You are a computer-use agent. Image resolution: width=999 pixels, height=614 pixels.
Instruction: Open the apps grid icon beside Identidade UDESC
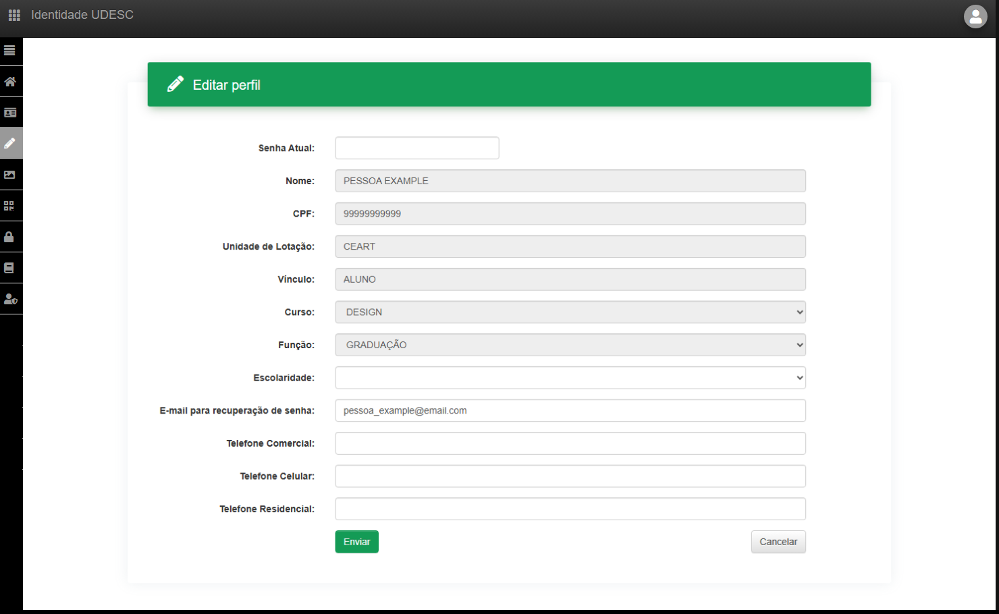[x=14, y=15]
